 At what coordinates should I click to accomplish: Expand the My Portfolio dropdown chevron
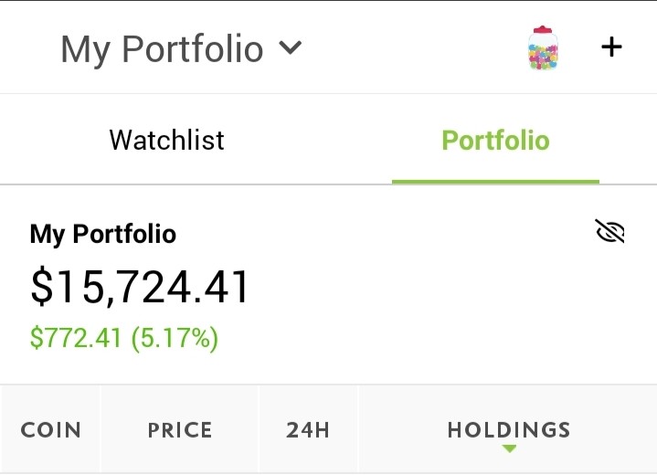pyautogui.click(x=290, y=47)
